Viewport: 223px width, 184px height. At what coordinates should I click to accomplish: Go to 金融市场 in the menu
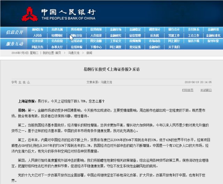coord(116,30)
